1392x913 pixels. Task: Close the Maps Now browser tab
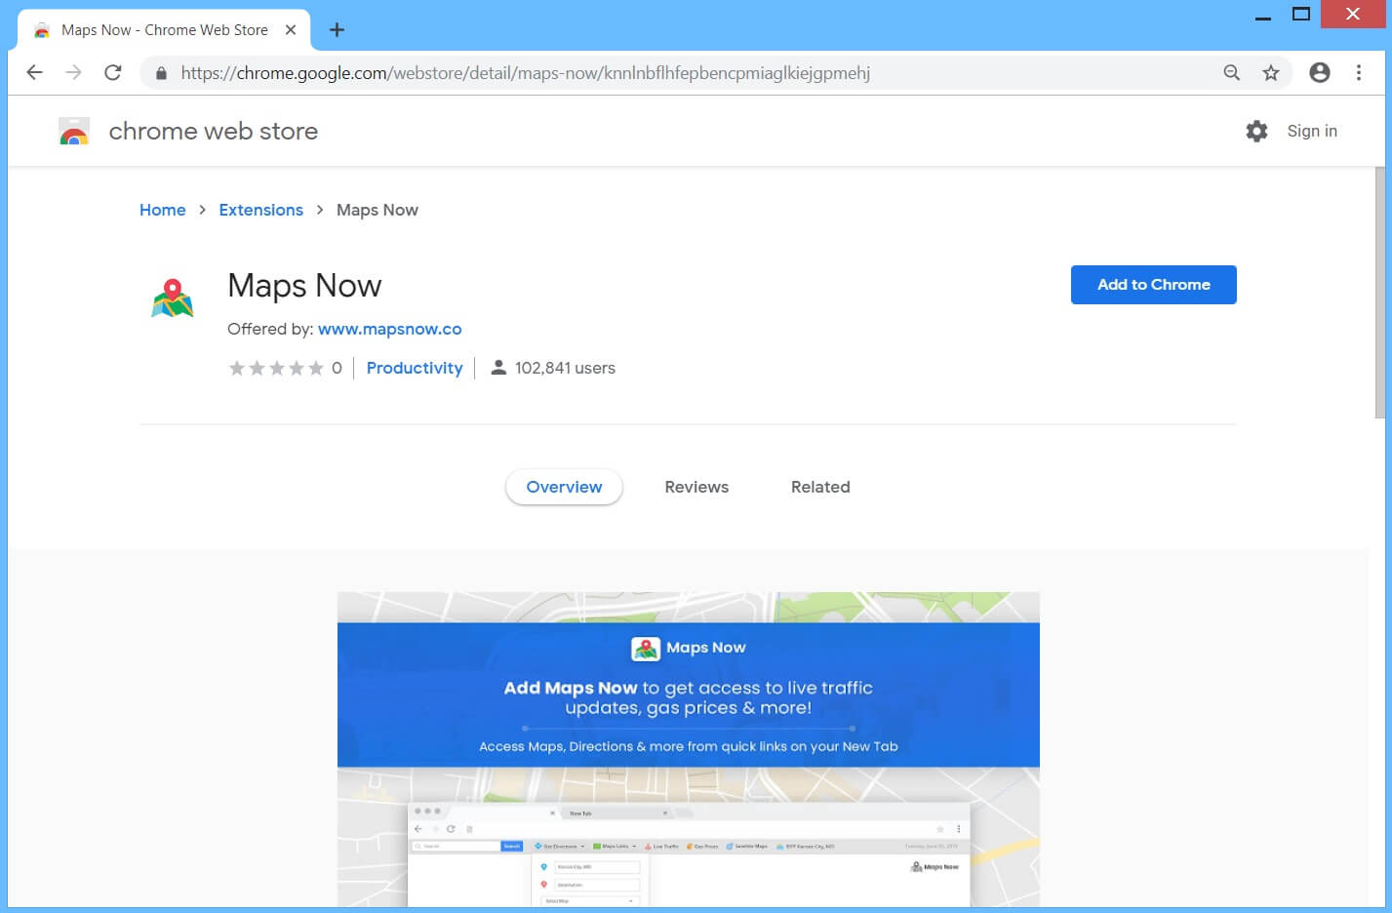tap(291, 30)
